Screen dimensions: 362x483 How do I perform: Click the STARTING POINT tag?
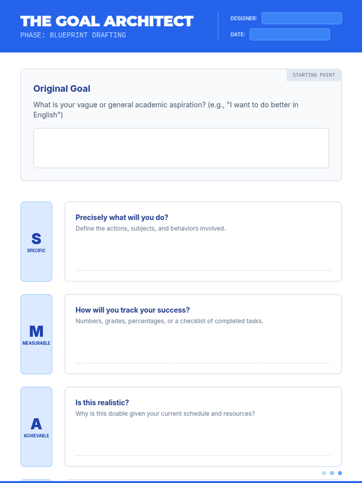314,75
